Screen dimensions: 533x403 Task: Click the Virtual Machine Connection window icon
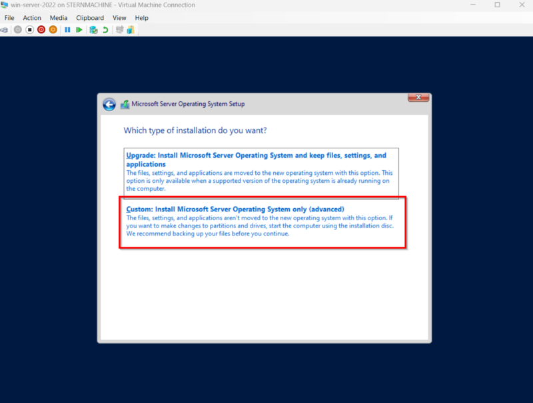[x=4, y=5]
